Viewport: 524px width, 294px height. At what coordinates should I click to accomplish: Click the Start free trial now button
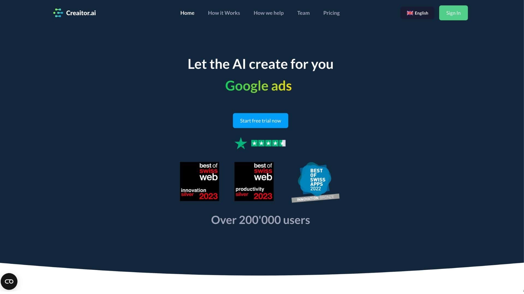tap(261, 120)
